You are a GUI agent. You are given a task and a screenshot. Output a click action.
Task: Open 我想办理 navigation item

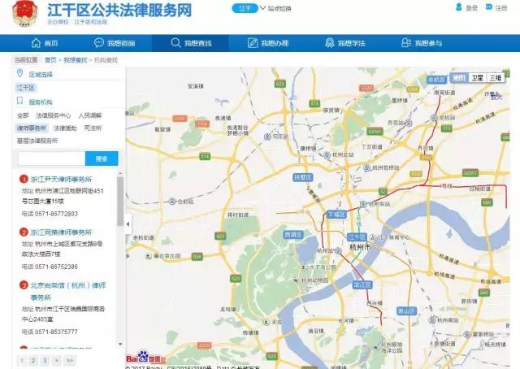pyautogui.click(x=268, y=43)
